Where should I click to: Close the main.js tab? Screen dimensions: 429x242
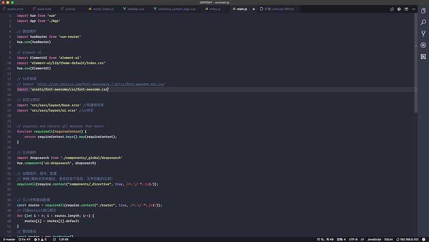click(x=254, y=9)
